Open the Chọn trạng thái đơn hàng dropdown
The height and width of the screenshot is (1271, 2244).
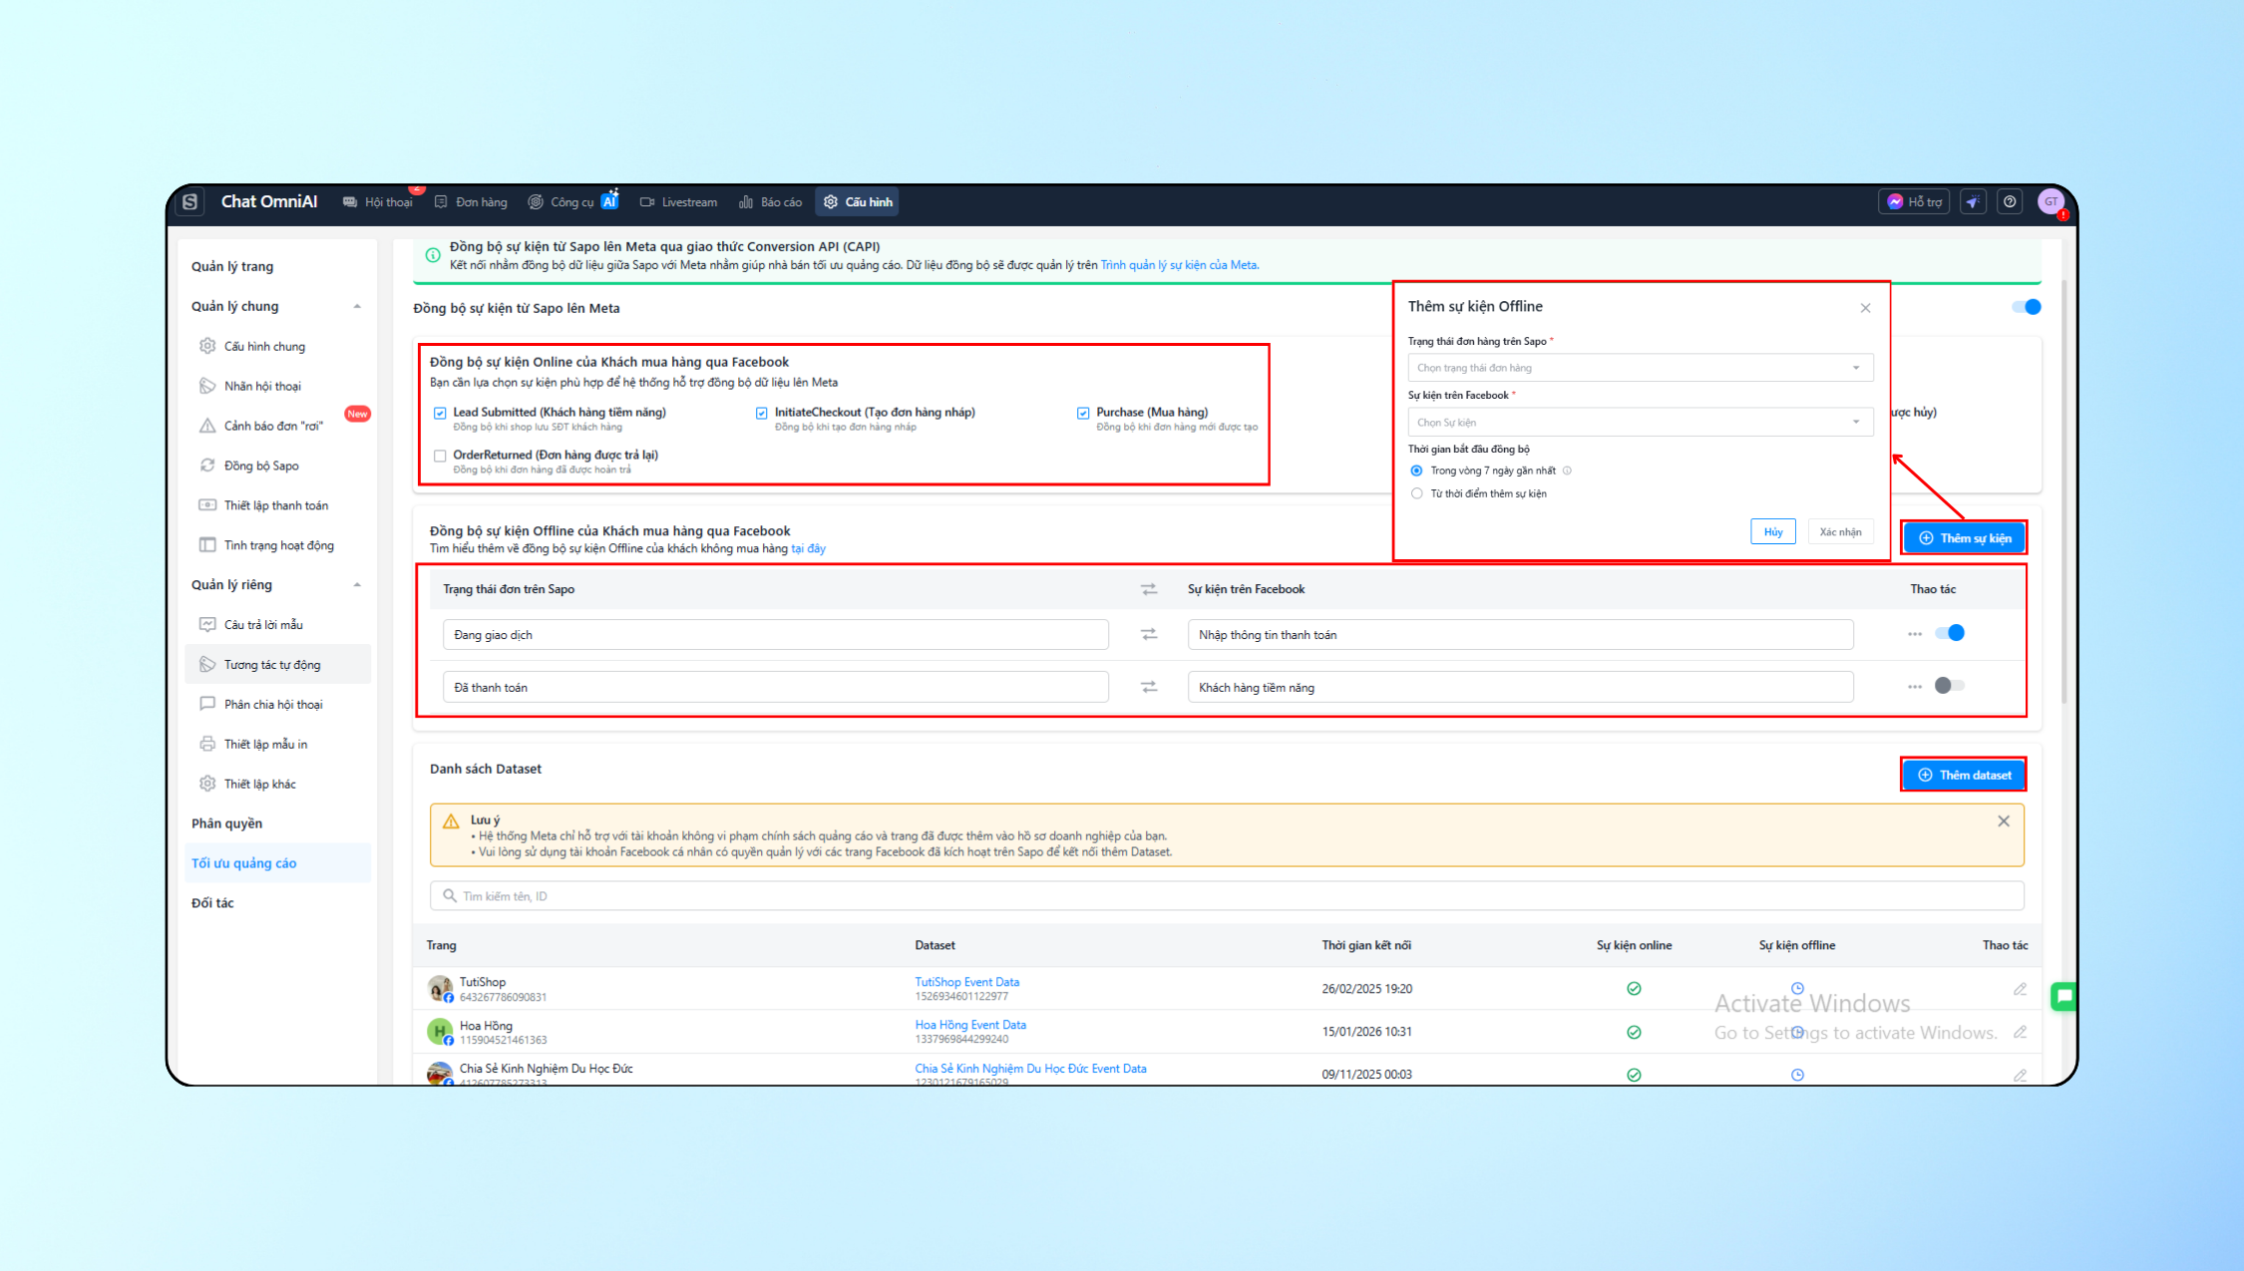tap(1640, 368)
